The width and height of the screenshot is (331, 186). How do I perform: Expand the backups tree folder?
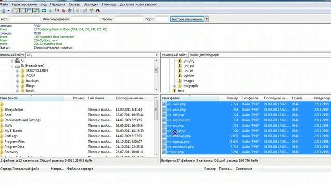[18, 81]
